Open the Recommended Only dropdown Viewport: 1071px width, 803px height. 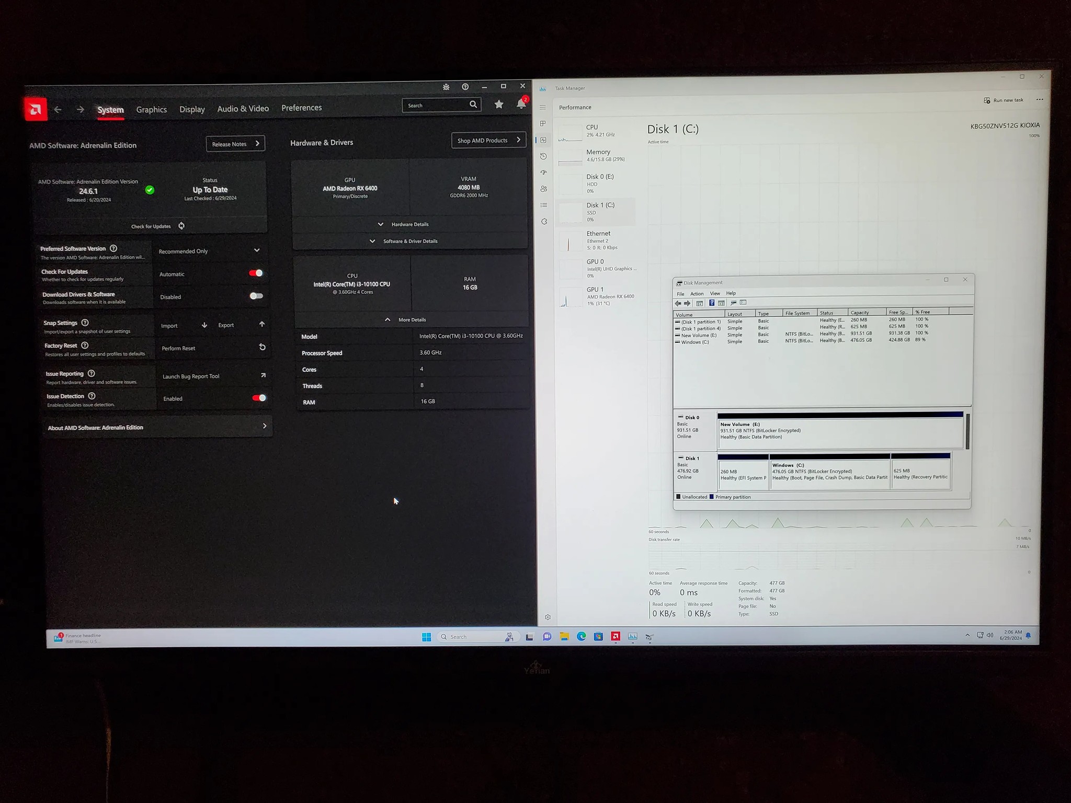coord(209,251)
